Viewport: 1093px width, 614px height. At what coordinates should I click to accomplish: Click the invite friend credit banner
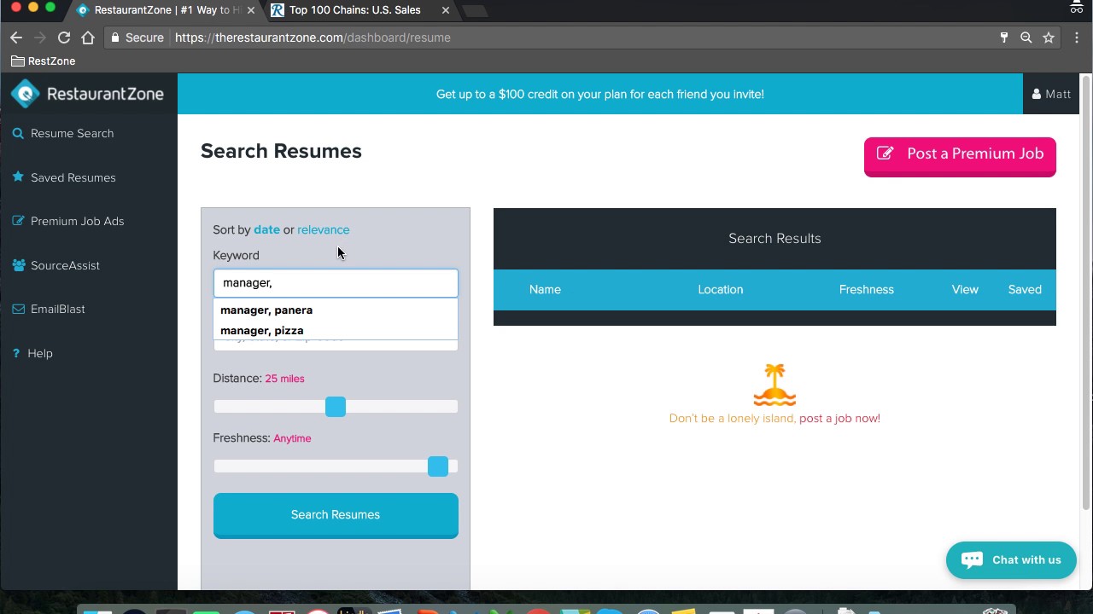(600, 94)
